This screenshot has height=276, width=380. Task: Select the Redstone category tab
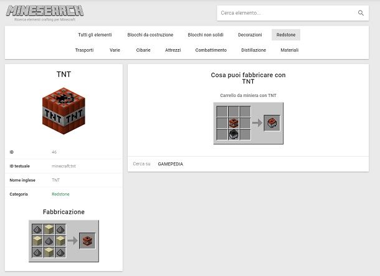click(286, 35)
